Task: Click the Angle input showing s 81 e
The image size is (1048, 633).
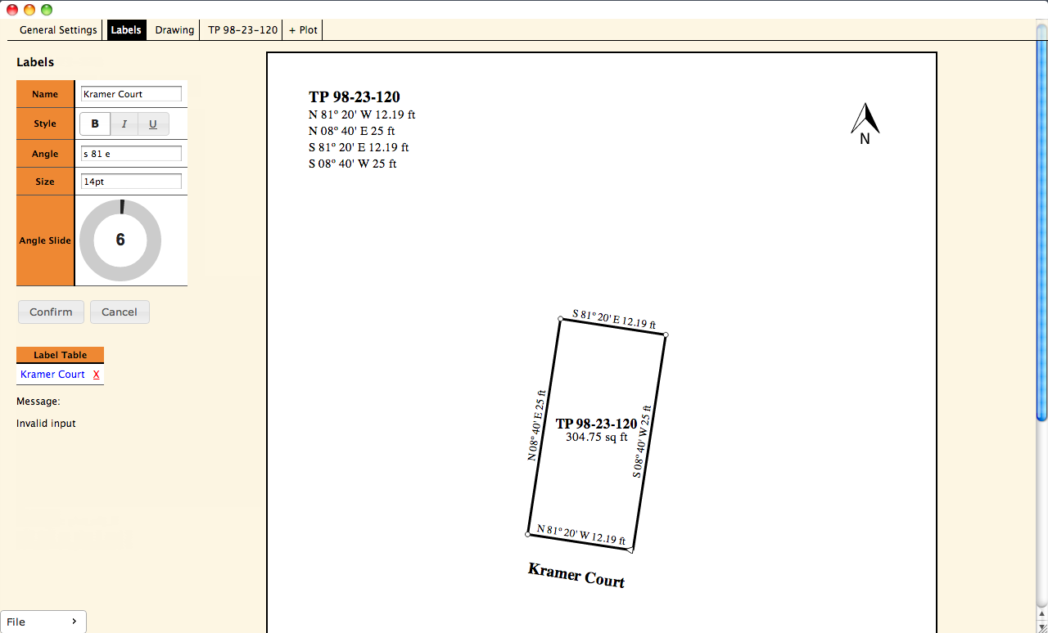Action: pyautogui.click(x=131, y=153)
